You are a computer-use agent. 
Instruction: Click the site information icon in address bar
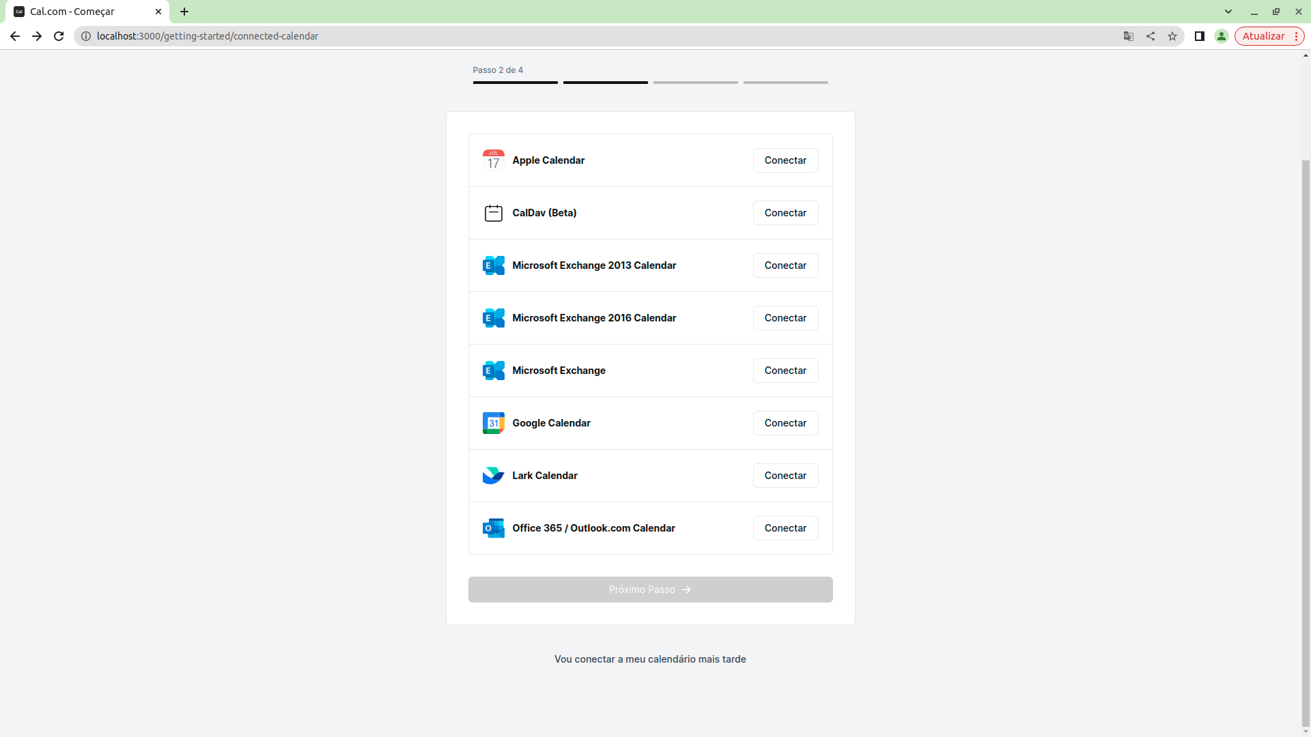pos(86,36)
